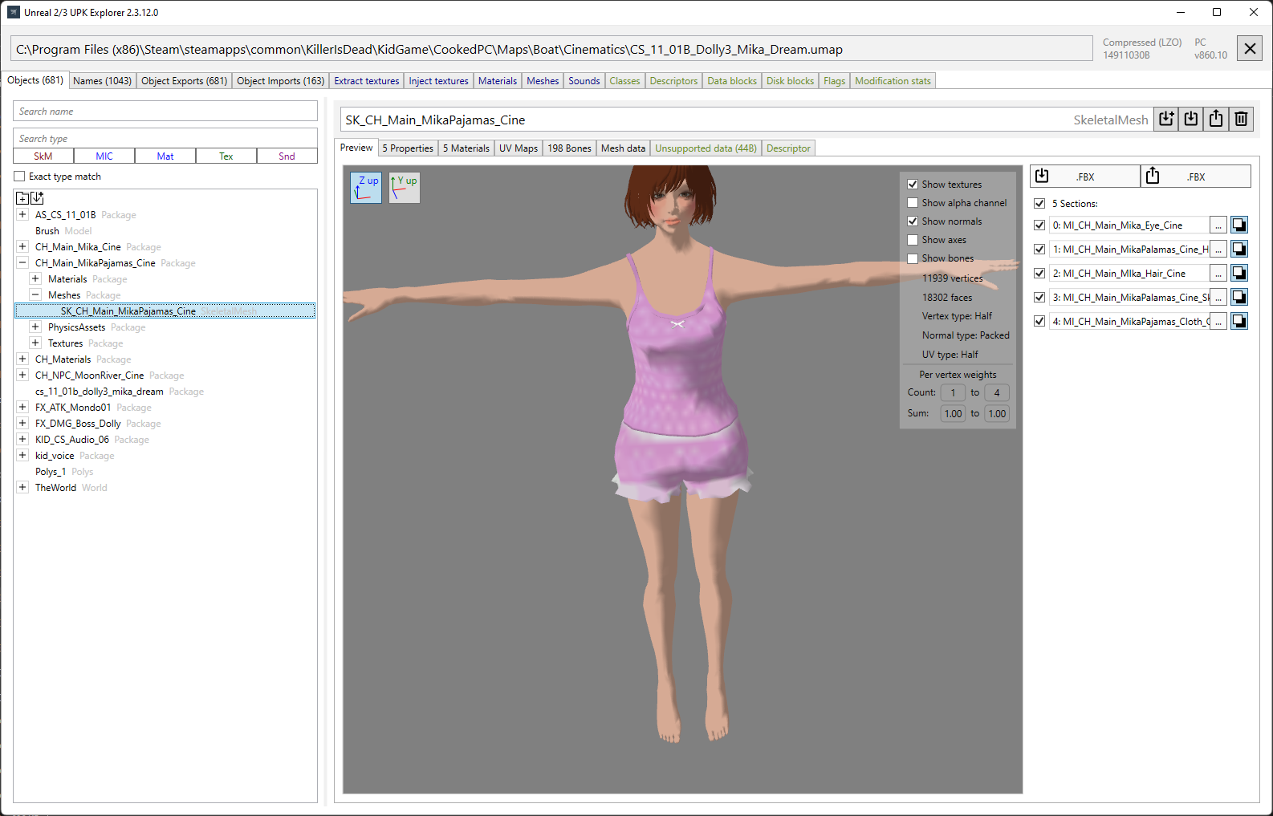Uncheck the Show textures option

point(913,185)
